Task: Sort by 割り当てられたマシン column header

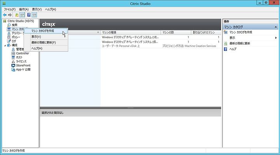Action: 206,33
